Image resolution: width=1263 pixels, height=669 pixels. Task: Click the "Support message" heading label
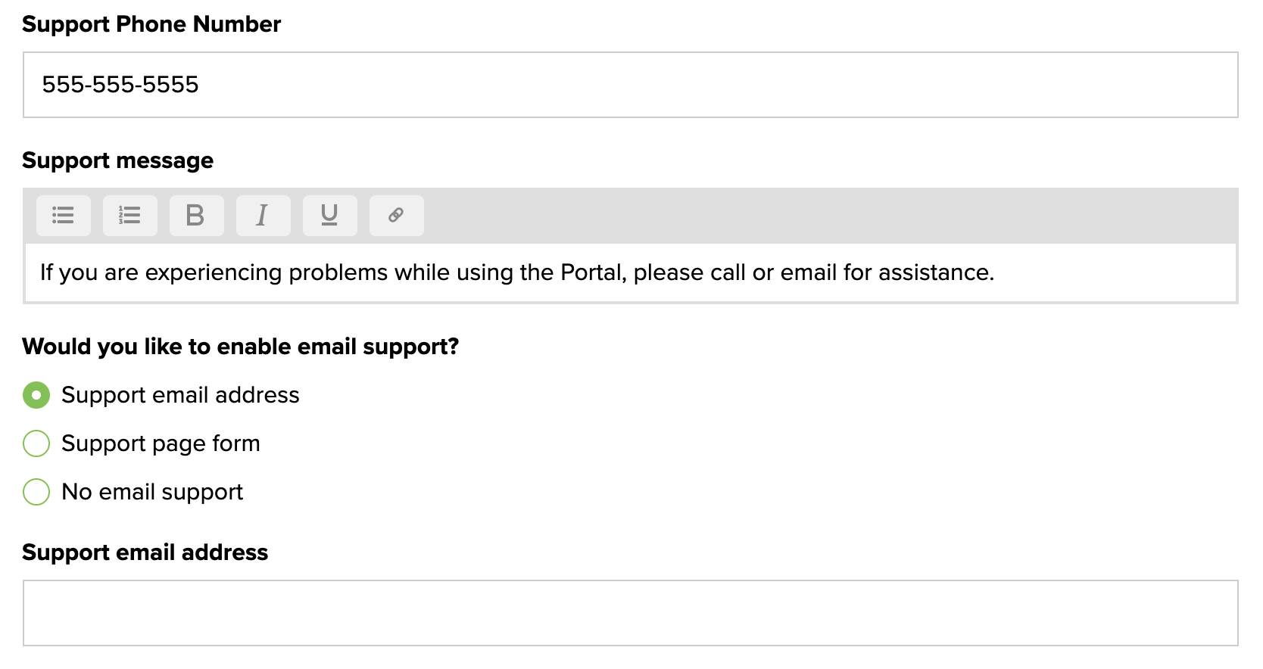coord(118,160)
